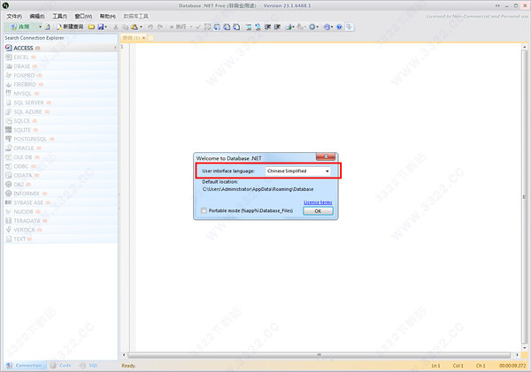Screen dimensions: 531x372
Task: Click the undo arrow icon
Action: click(x=150, y=27)
